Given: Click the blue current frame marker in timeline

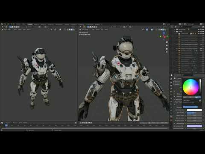Looking at the screenshot, I should [6, 125].
